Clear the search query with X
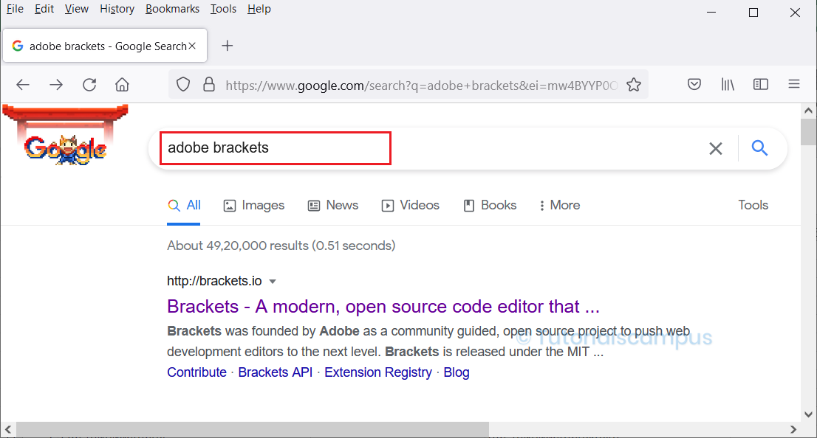Screen dimensions: 817x438 coord(715,149)
